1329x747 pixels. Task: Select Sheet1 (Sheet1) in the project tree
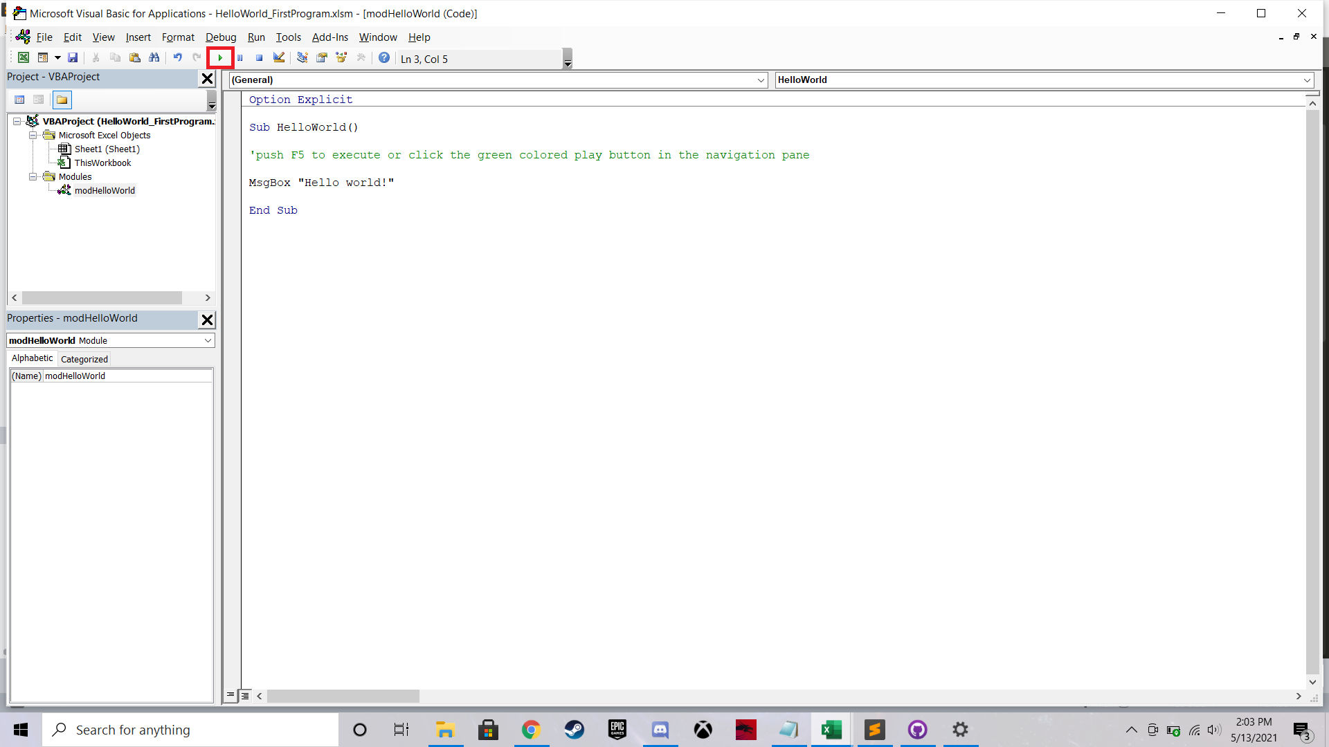107,149
